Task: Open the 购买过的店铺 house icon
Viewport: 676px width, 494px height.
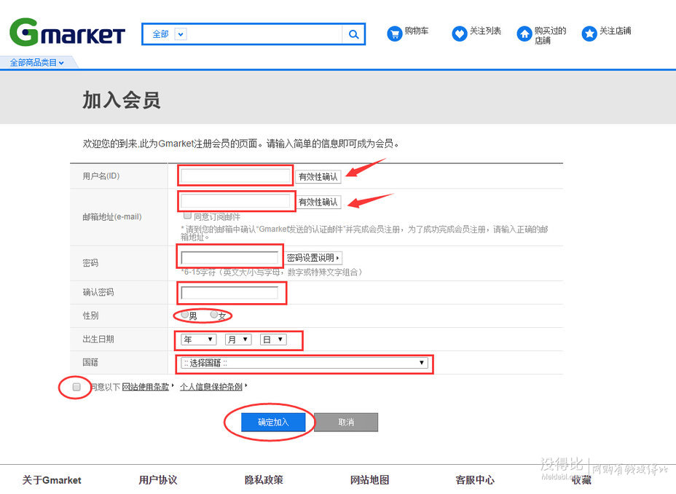Action: click(524, 34)
